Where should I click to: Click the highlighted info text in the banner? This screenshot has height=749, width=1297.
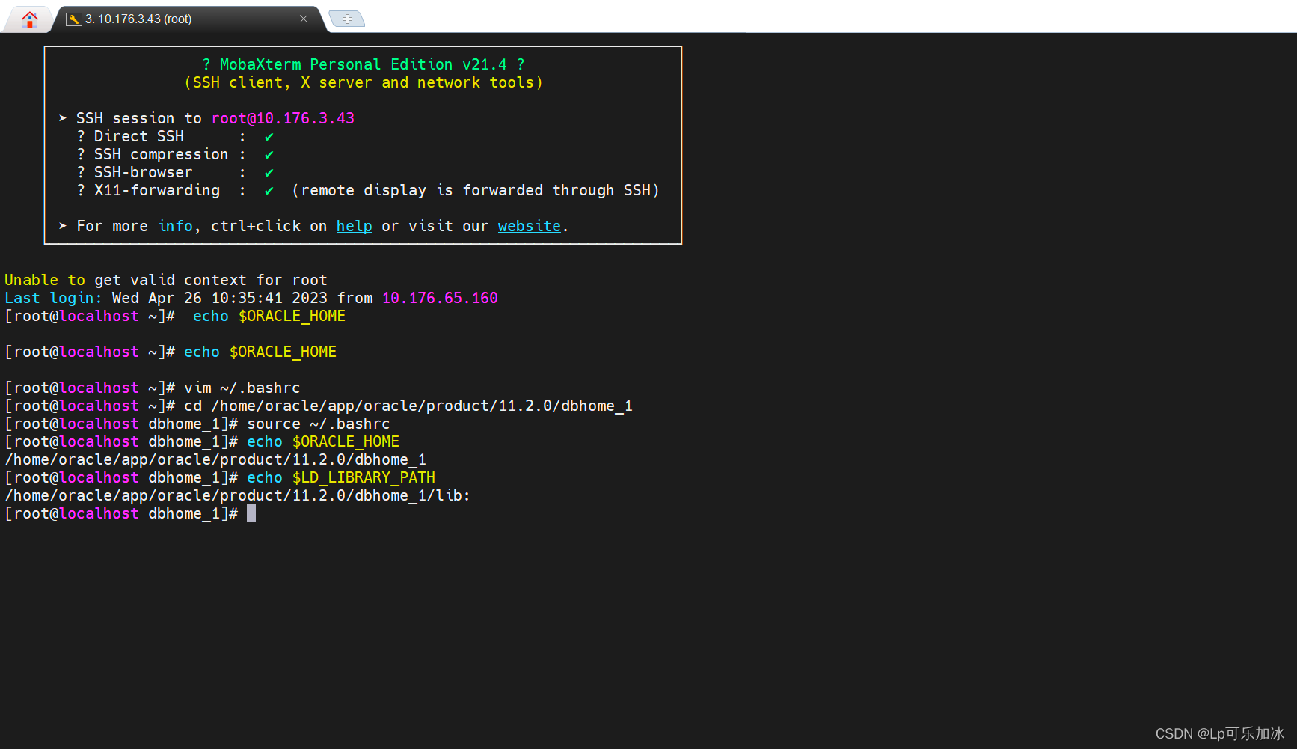click(x=175, y=226)
